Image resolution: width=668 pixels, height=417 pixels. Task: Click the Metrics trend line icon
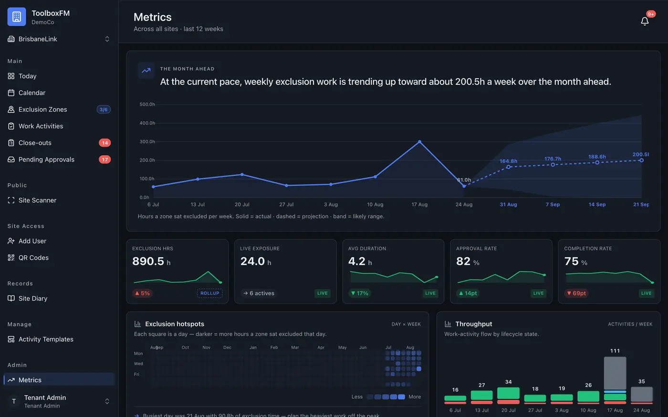pyautogui.click(x=11, y=380)
